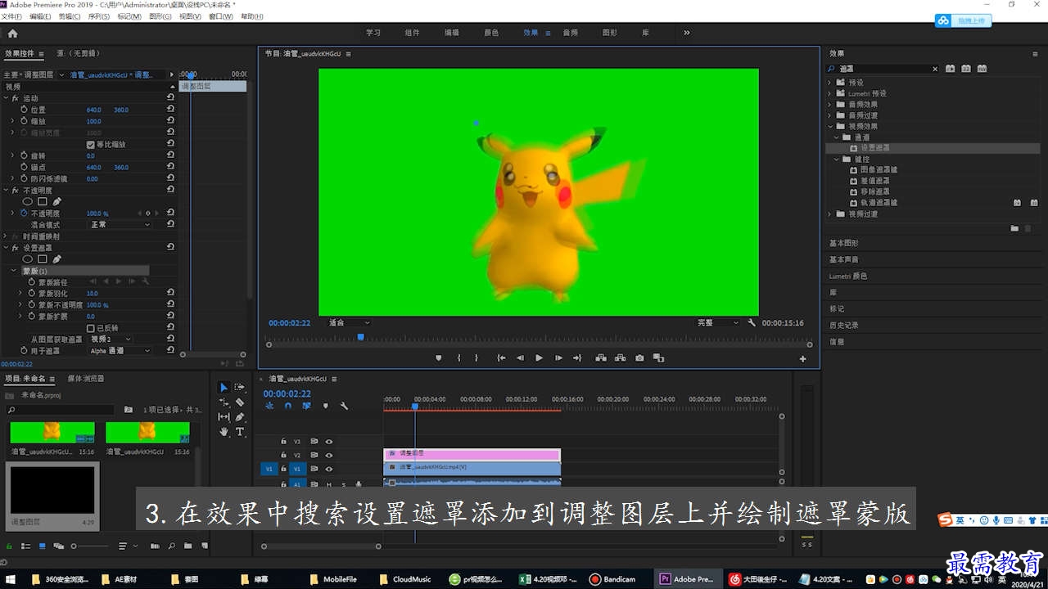
Task: Toggle the 设置遮罩 fx effect switch
Action: pyautogui.click(x=15, y=248)
